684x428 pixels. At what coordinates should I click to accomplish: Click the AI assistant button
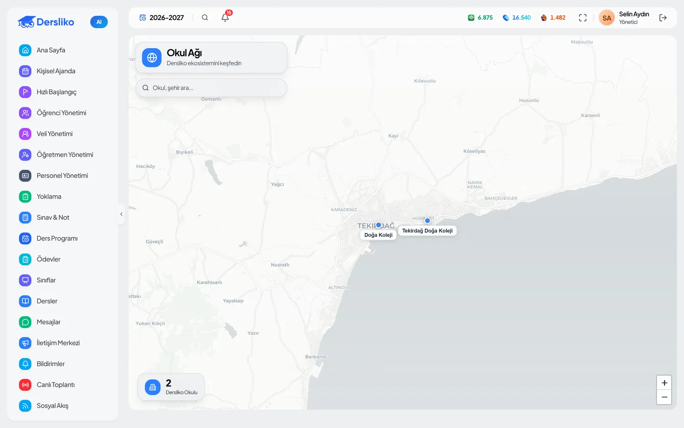99,22
